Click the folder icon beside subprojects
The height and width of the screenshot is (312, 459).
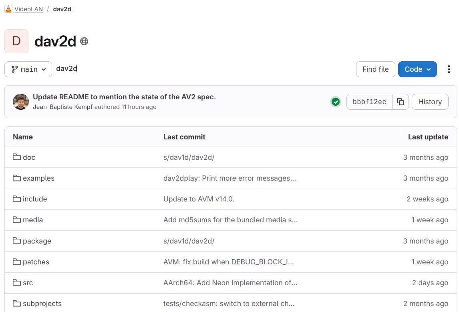(17, 303)
